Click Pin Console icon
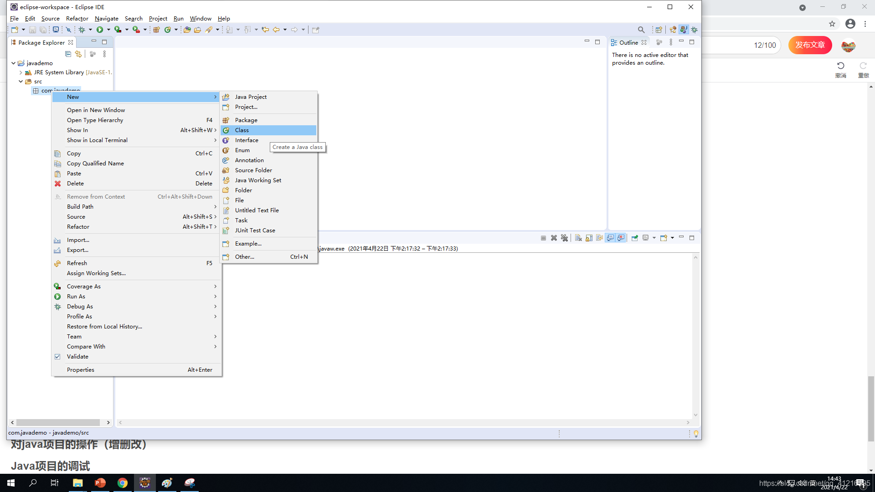The height and width of the screenshot is (492, 875). pos(634,238)
